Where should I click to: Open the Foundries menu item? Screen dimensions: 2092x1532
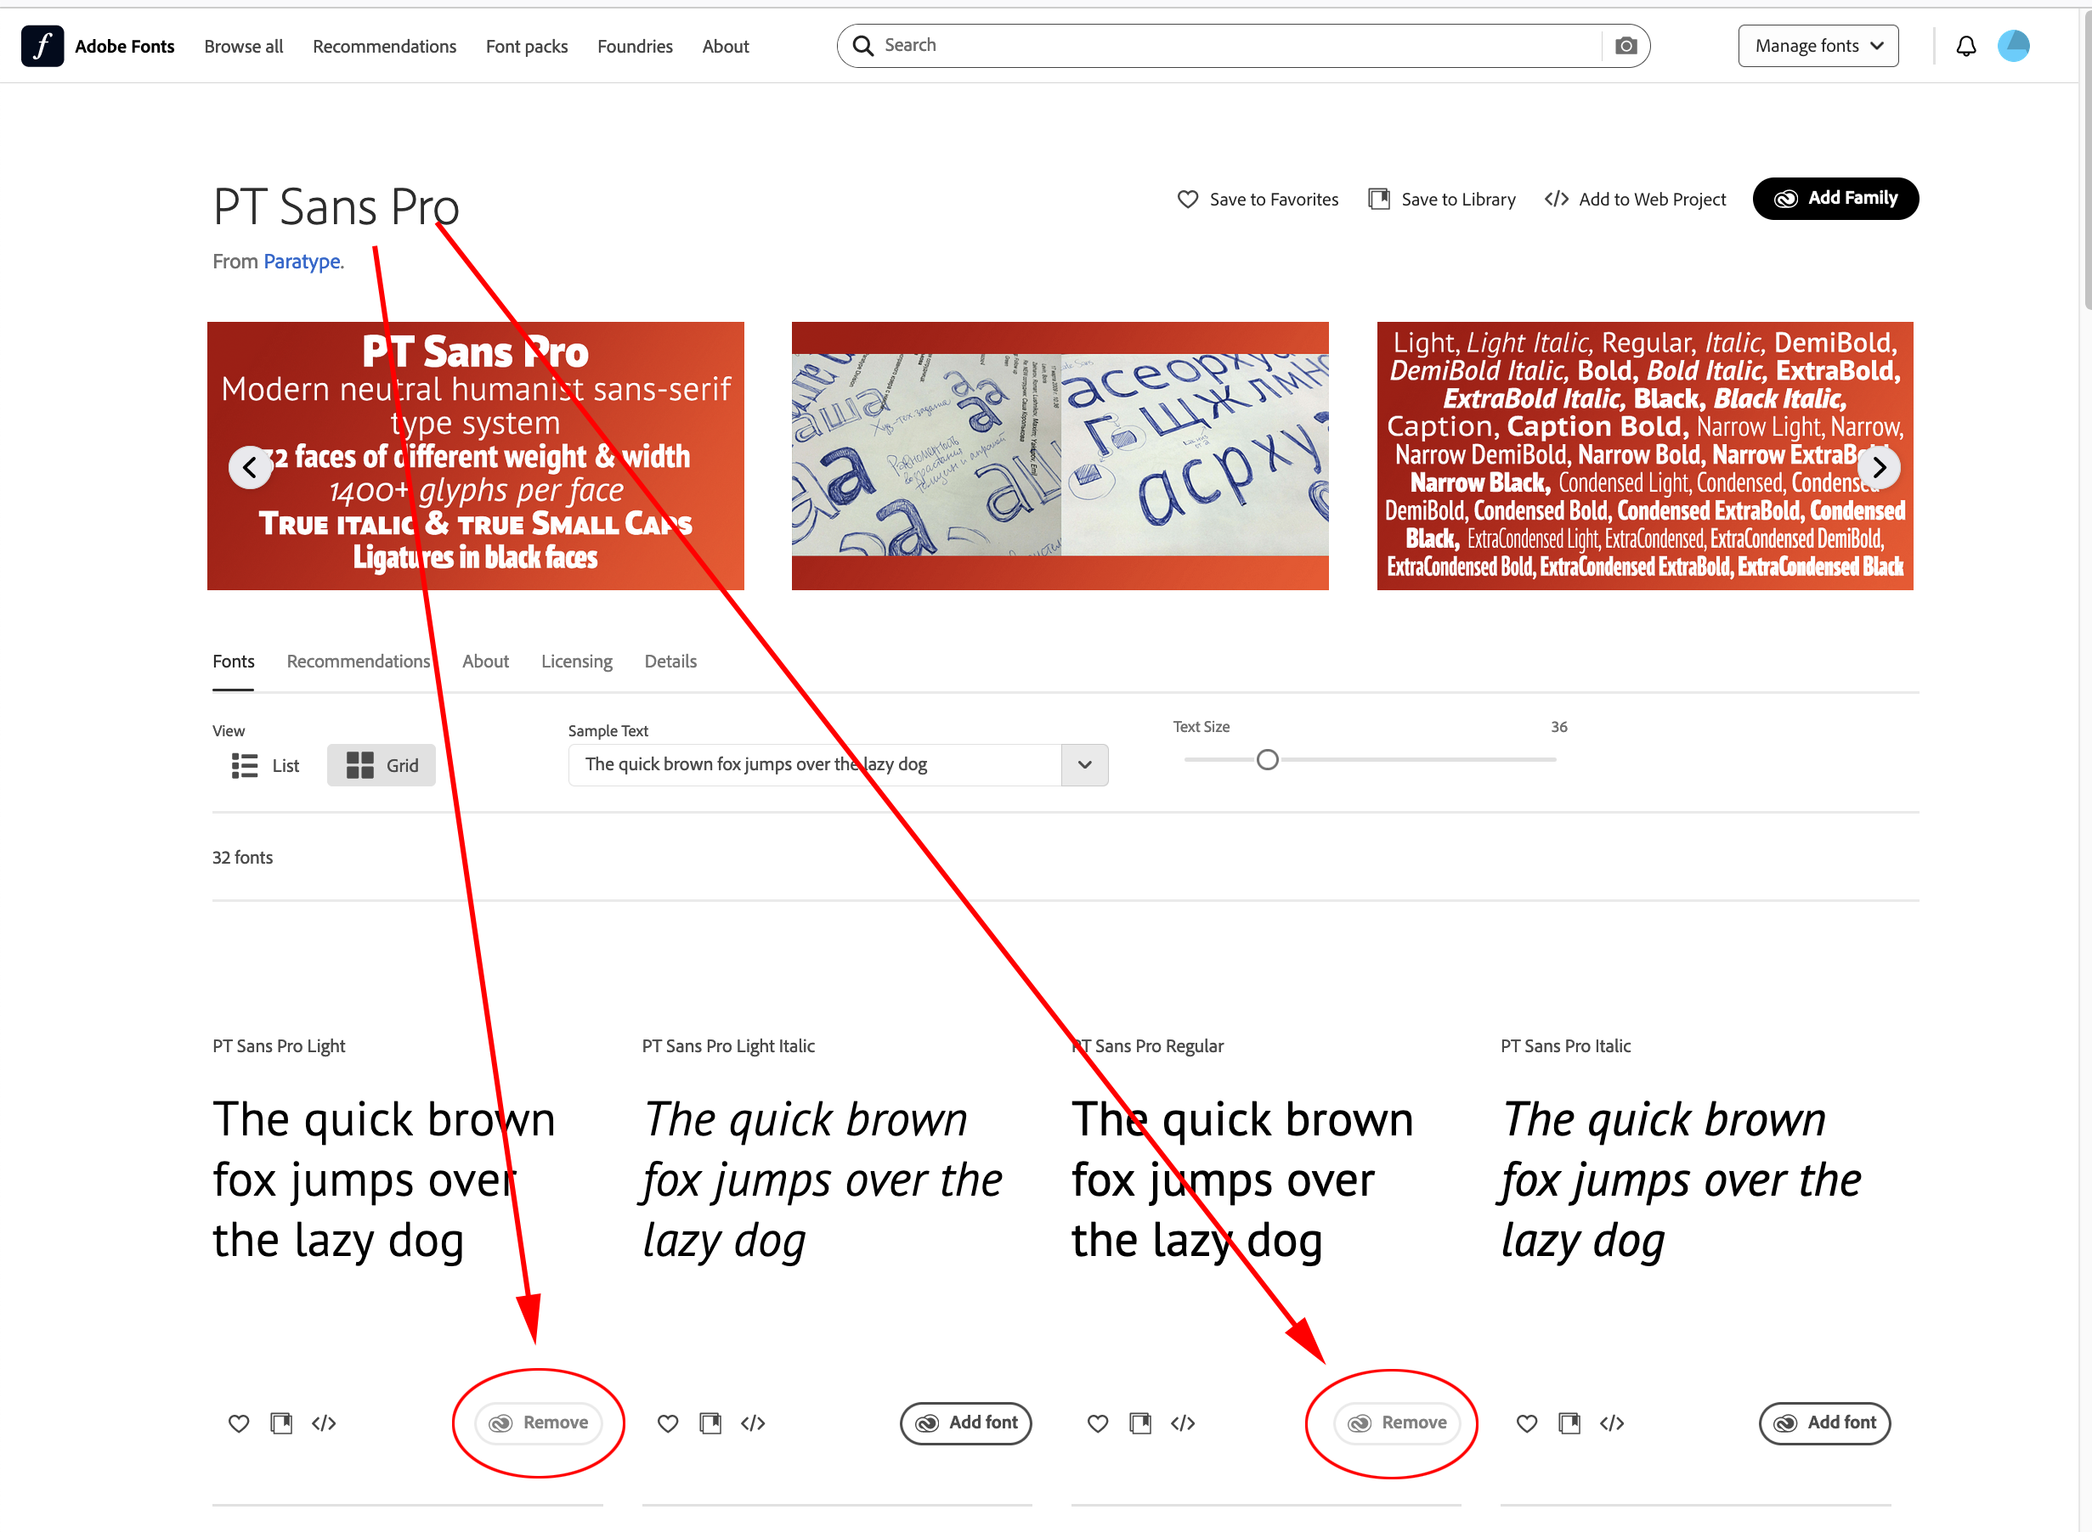point(635,46)
